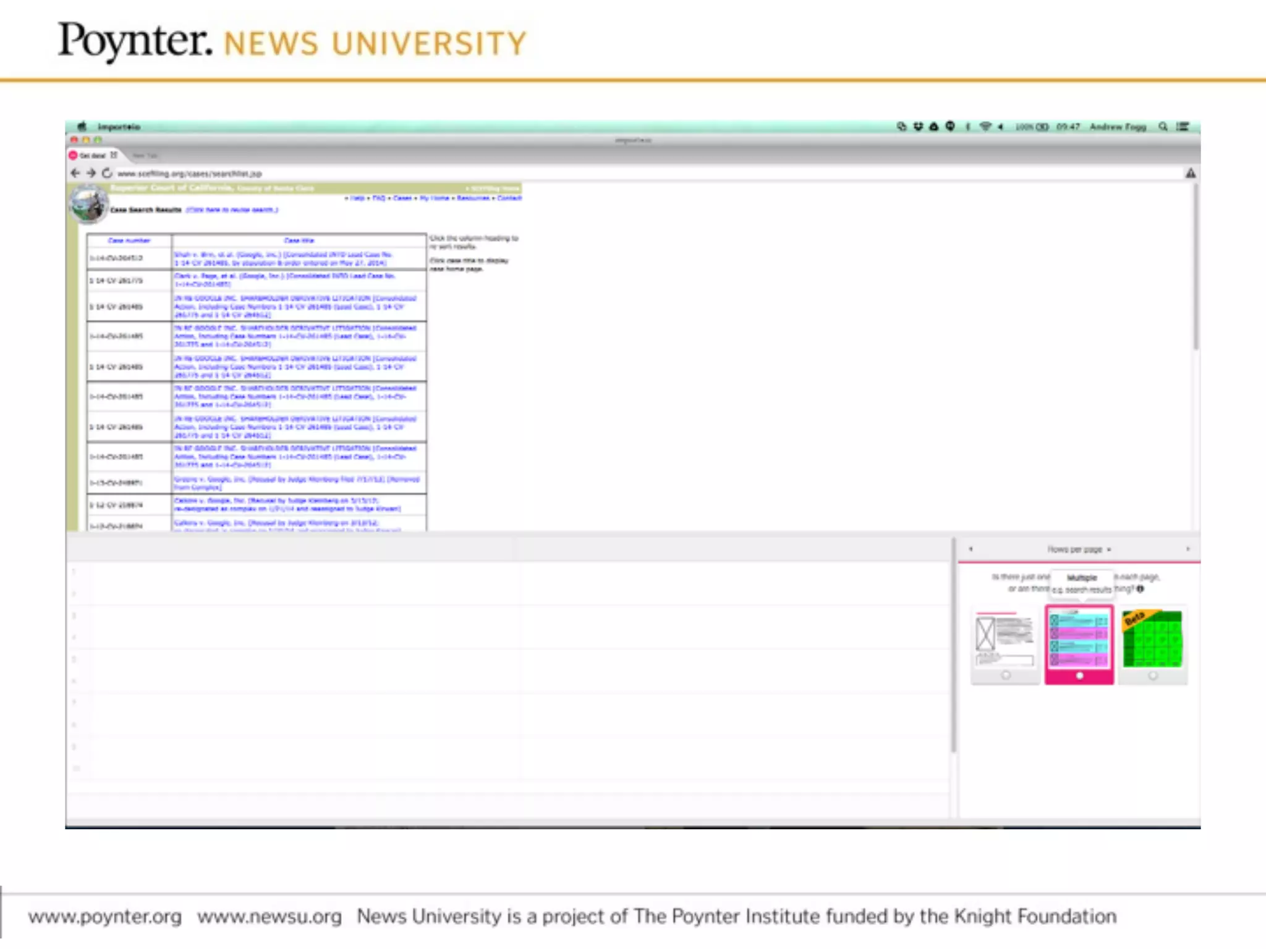The image size is (1266, 949).
Task: Expand the Rows per page dropdown
Action: click(x=1079, y=549)
